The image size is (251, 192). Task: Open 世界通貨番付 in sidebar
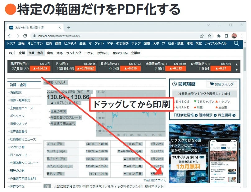[x=19, y=132]
